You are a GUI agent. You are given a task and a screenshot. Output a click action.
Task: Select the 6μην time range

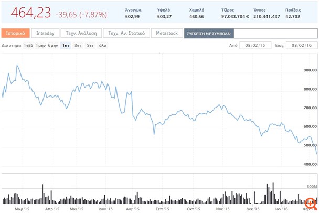click(52, 46)
